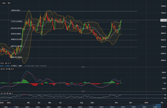Click the Feb label on the time axis
Image resolution: width=167 pixels, height=108 pixels.
click(x=162, y=102)
